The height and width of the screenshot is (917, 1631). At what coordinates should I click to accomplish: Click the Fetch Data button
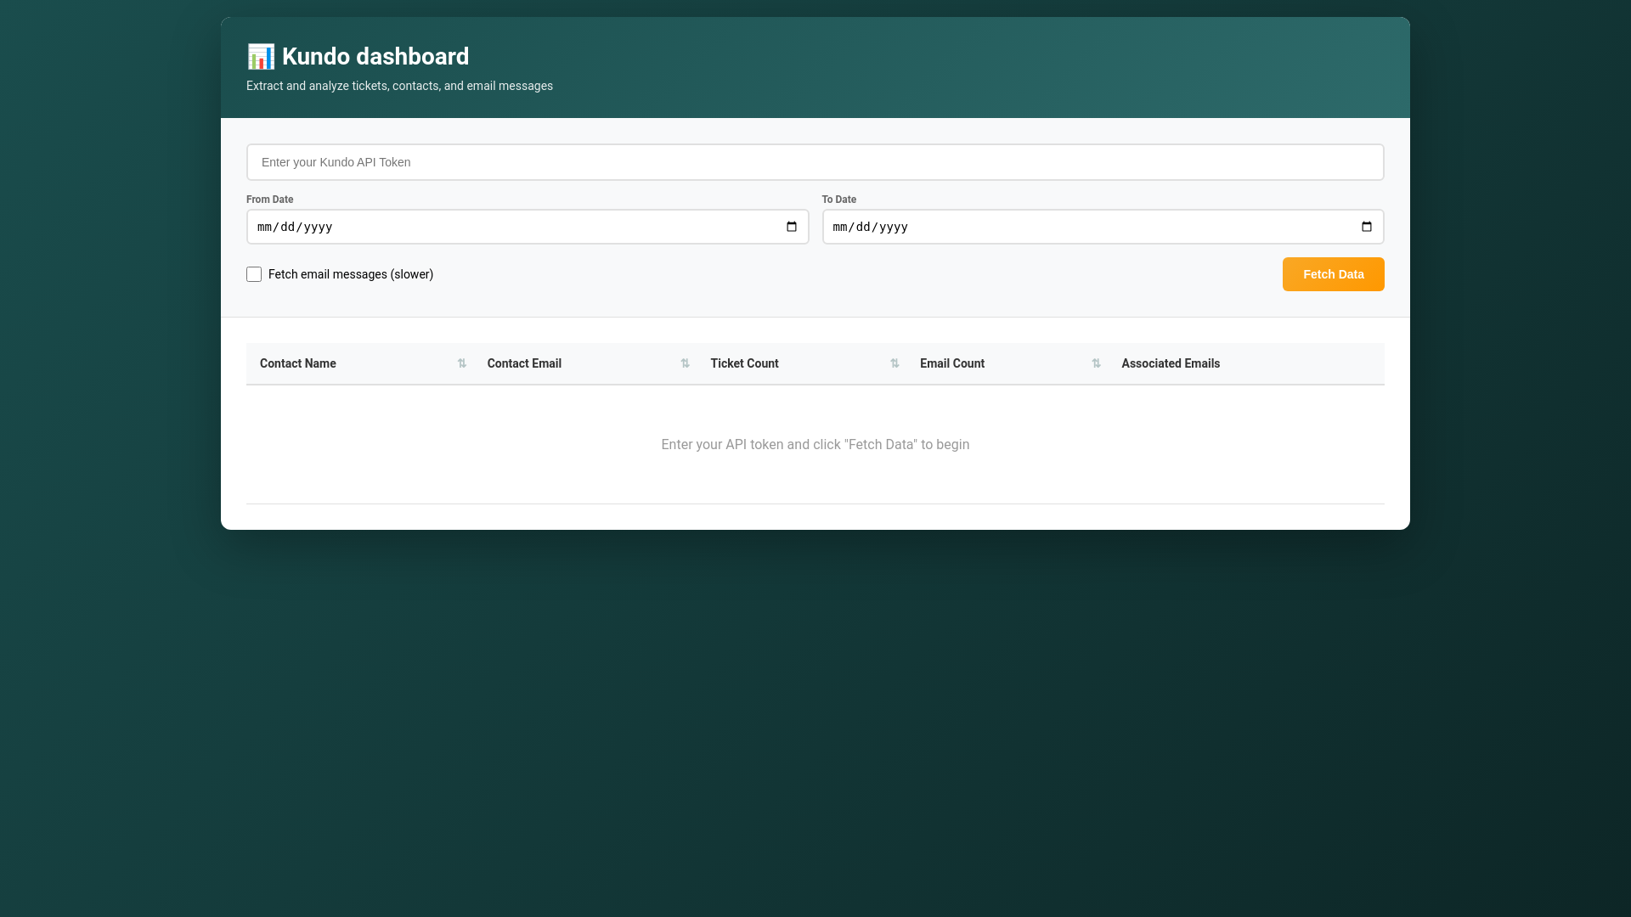tap(1333, 274)
